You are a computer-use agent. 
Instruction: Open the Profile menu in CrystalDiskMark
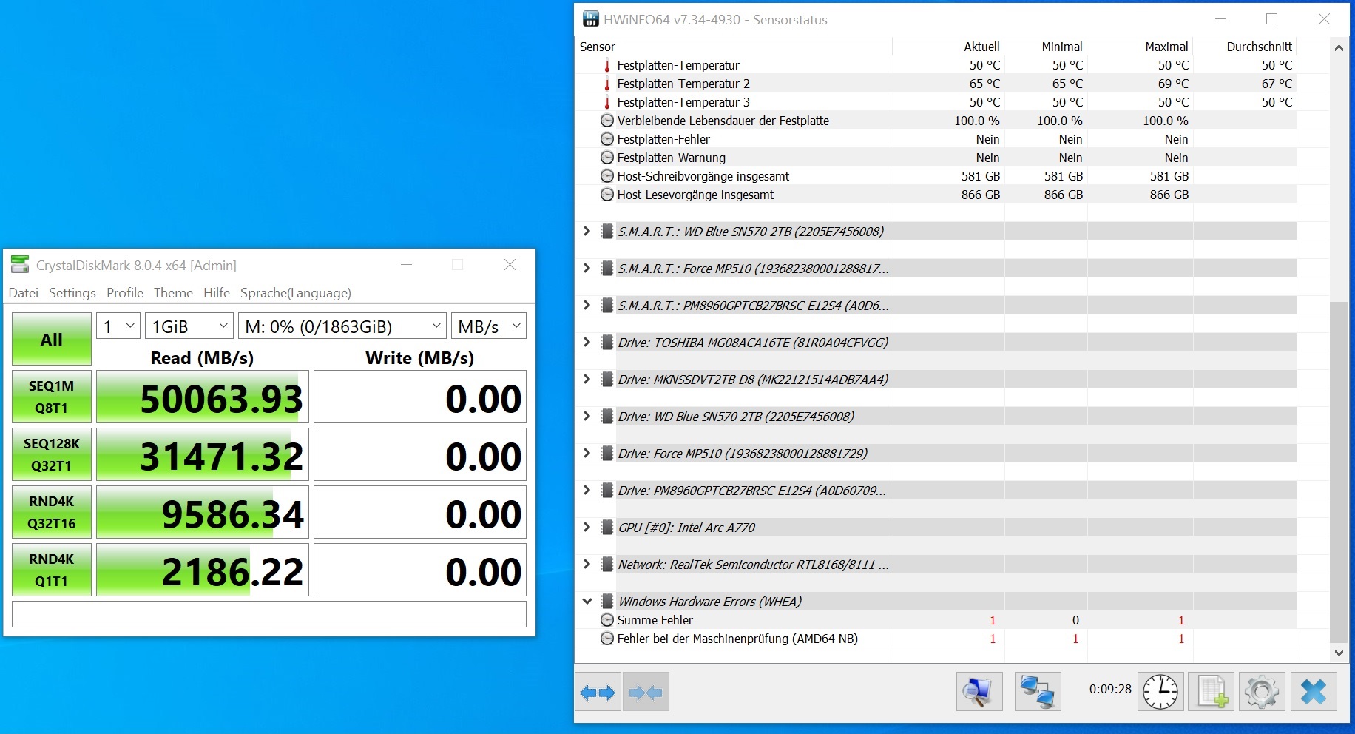pyautogui.click(x=125, y=293)
